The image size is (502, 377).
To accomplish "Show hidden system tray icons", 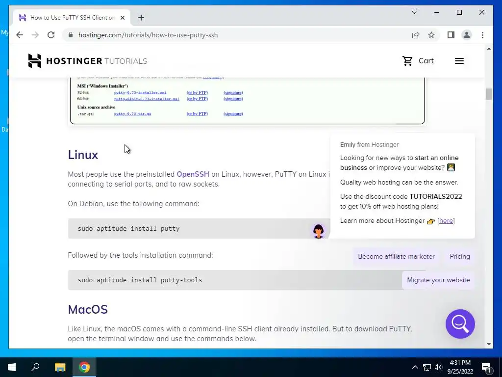I will (415, 367).
